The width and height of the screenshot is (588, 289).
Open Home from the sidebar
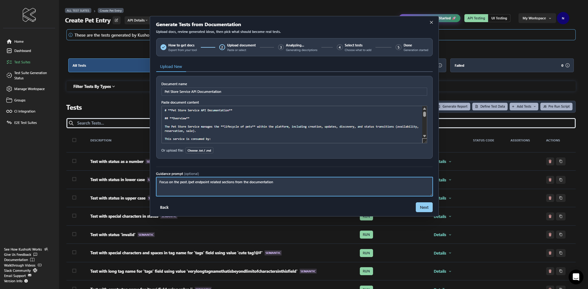(15, 42)
